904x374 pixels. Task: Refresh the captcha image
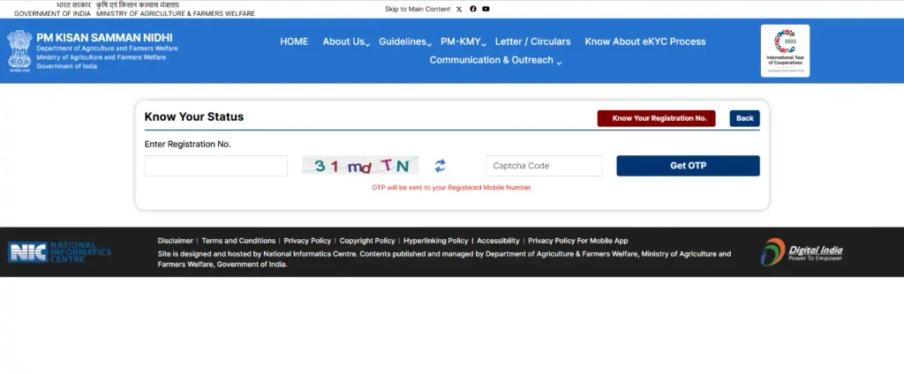[440, 166]
